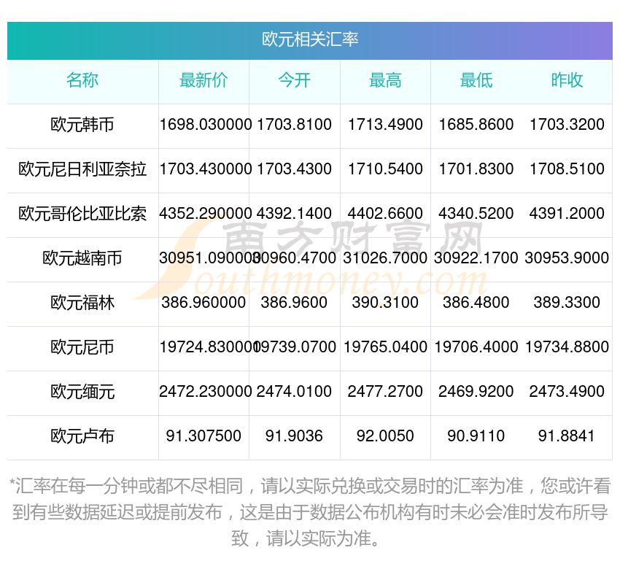Image resolution: width=620 pixels, height=561 pixels.
Task: Open the 欧元尼币 row label
Action: (82, 347)
